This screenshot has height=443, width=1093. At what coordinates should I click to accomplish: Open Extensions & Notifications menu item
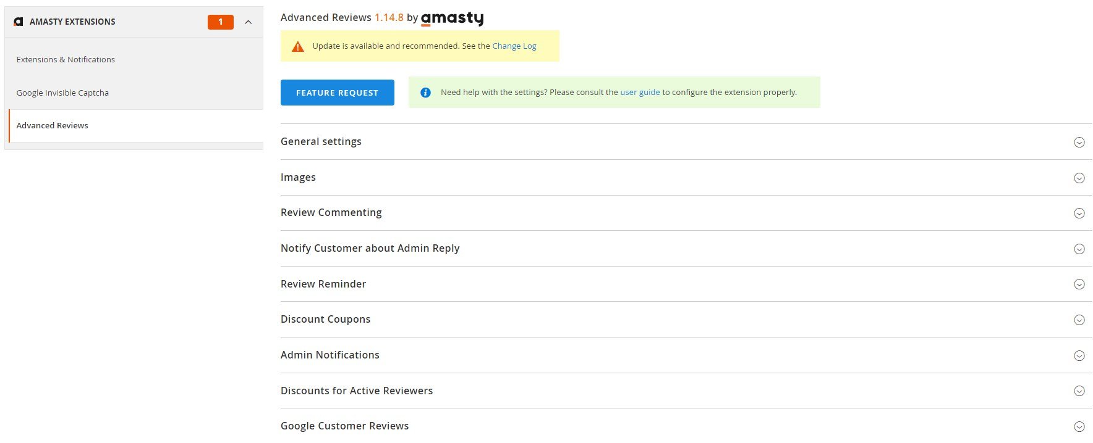point(66,59)
